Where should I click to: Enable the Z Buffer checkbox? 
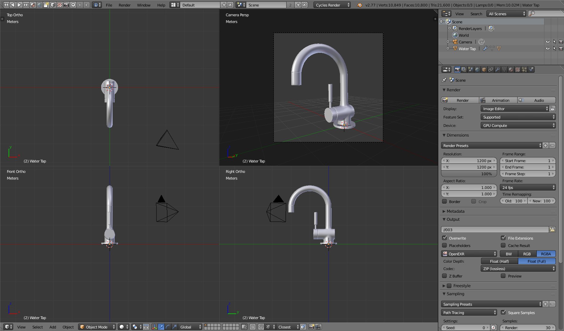coord(444,276)
